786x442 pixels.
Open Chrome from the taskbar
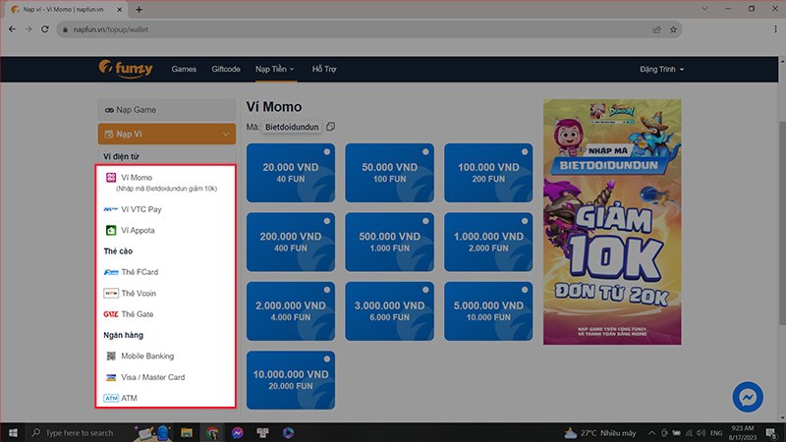(212, 432)
